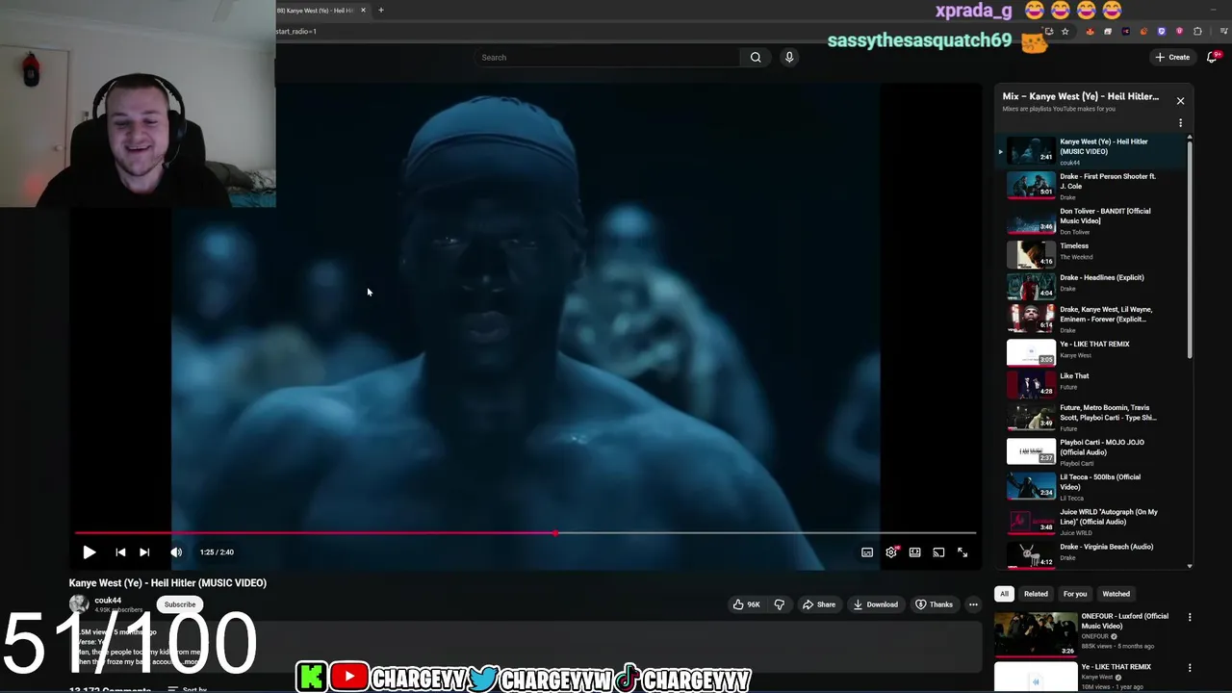Screen dimensions: 1232x693
Task: Open the player settings gear
Action: click(x=891, y=552)
